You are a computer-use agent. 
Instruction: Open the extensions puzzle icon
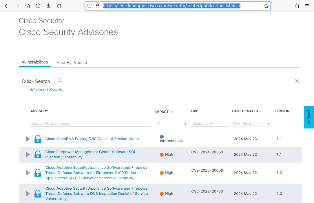(297, 6)
